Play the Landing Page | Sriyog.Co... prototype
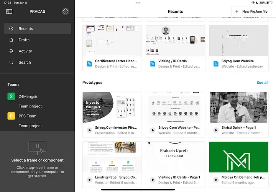This screenshot has width=276, height=192. (89, 180)
